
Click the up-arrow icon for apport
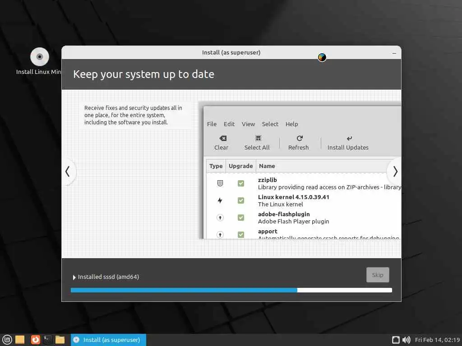coord(220,234)
